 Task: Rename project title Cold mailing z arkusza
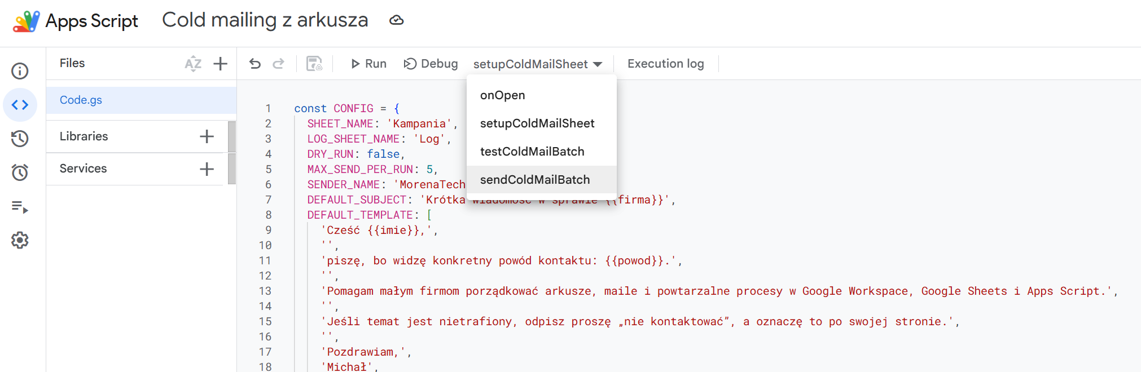pyautogui.click(x=265, y=20)
